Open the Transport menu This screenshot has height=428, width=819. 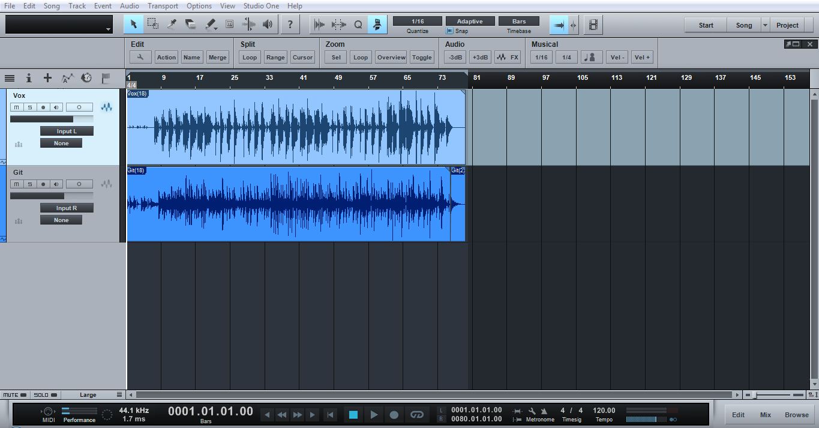(163, 6)
